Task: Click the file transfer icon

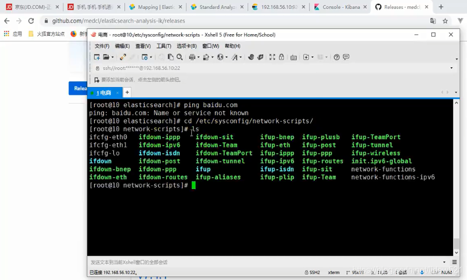Action: (206, 57)
